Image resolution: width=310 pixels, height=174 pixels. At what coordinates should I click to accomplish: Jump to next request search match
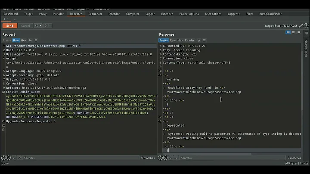click(19, 158)
